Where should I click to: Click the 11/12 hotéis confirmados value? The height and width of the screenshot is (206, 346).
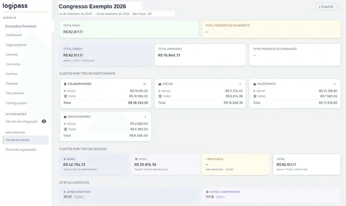(210, 197)
